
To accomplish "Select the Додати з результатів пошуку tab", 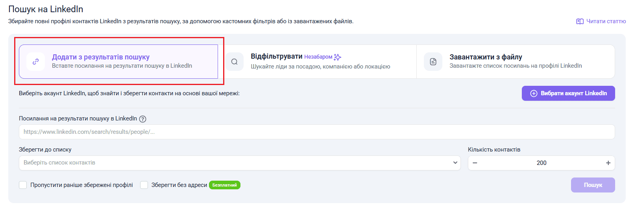I will pyautogui.click(x=118, y=61).
